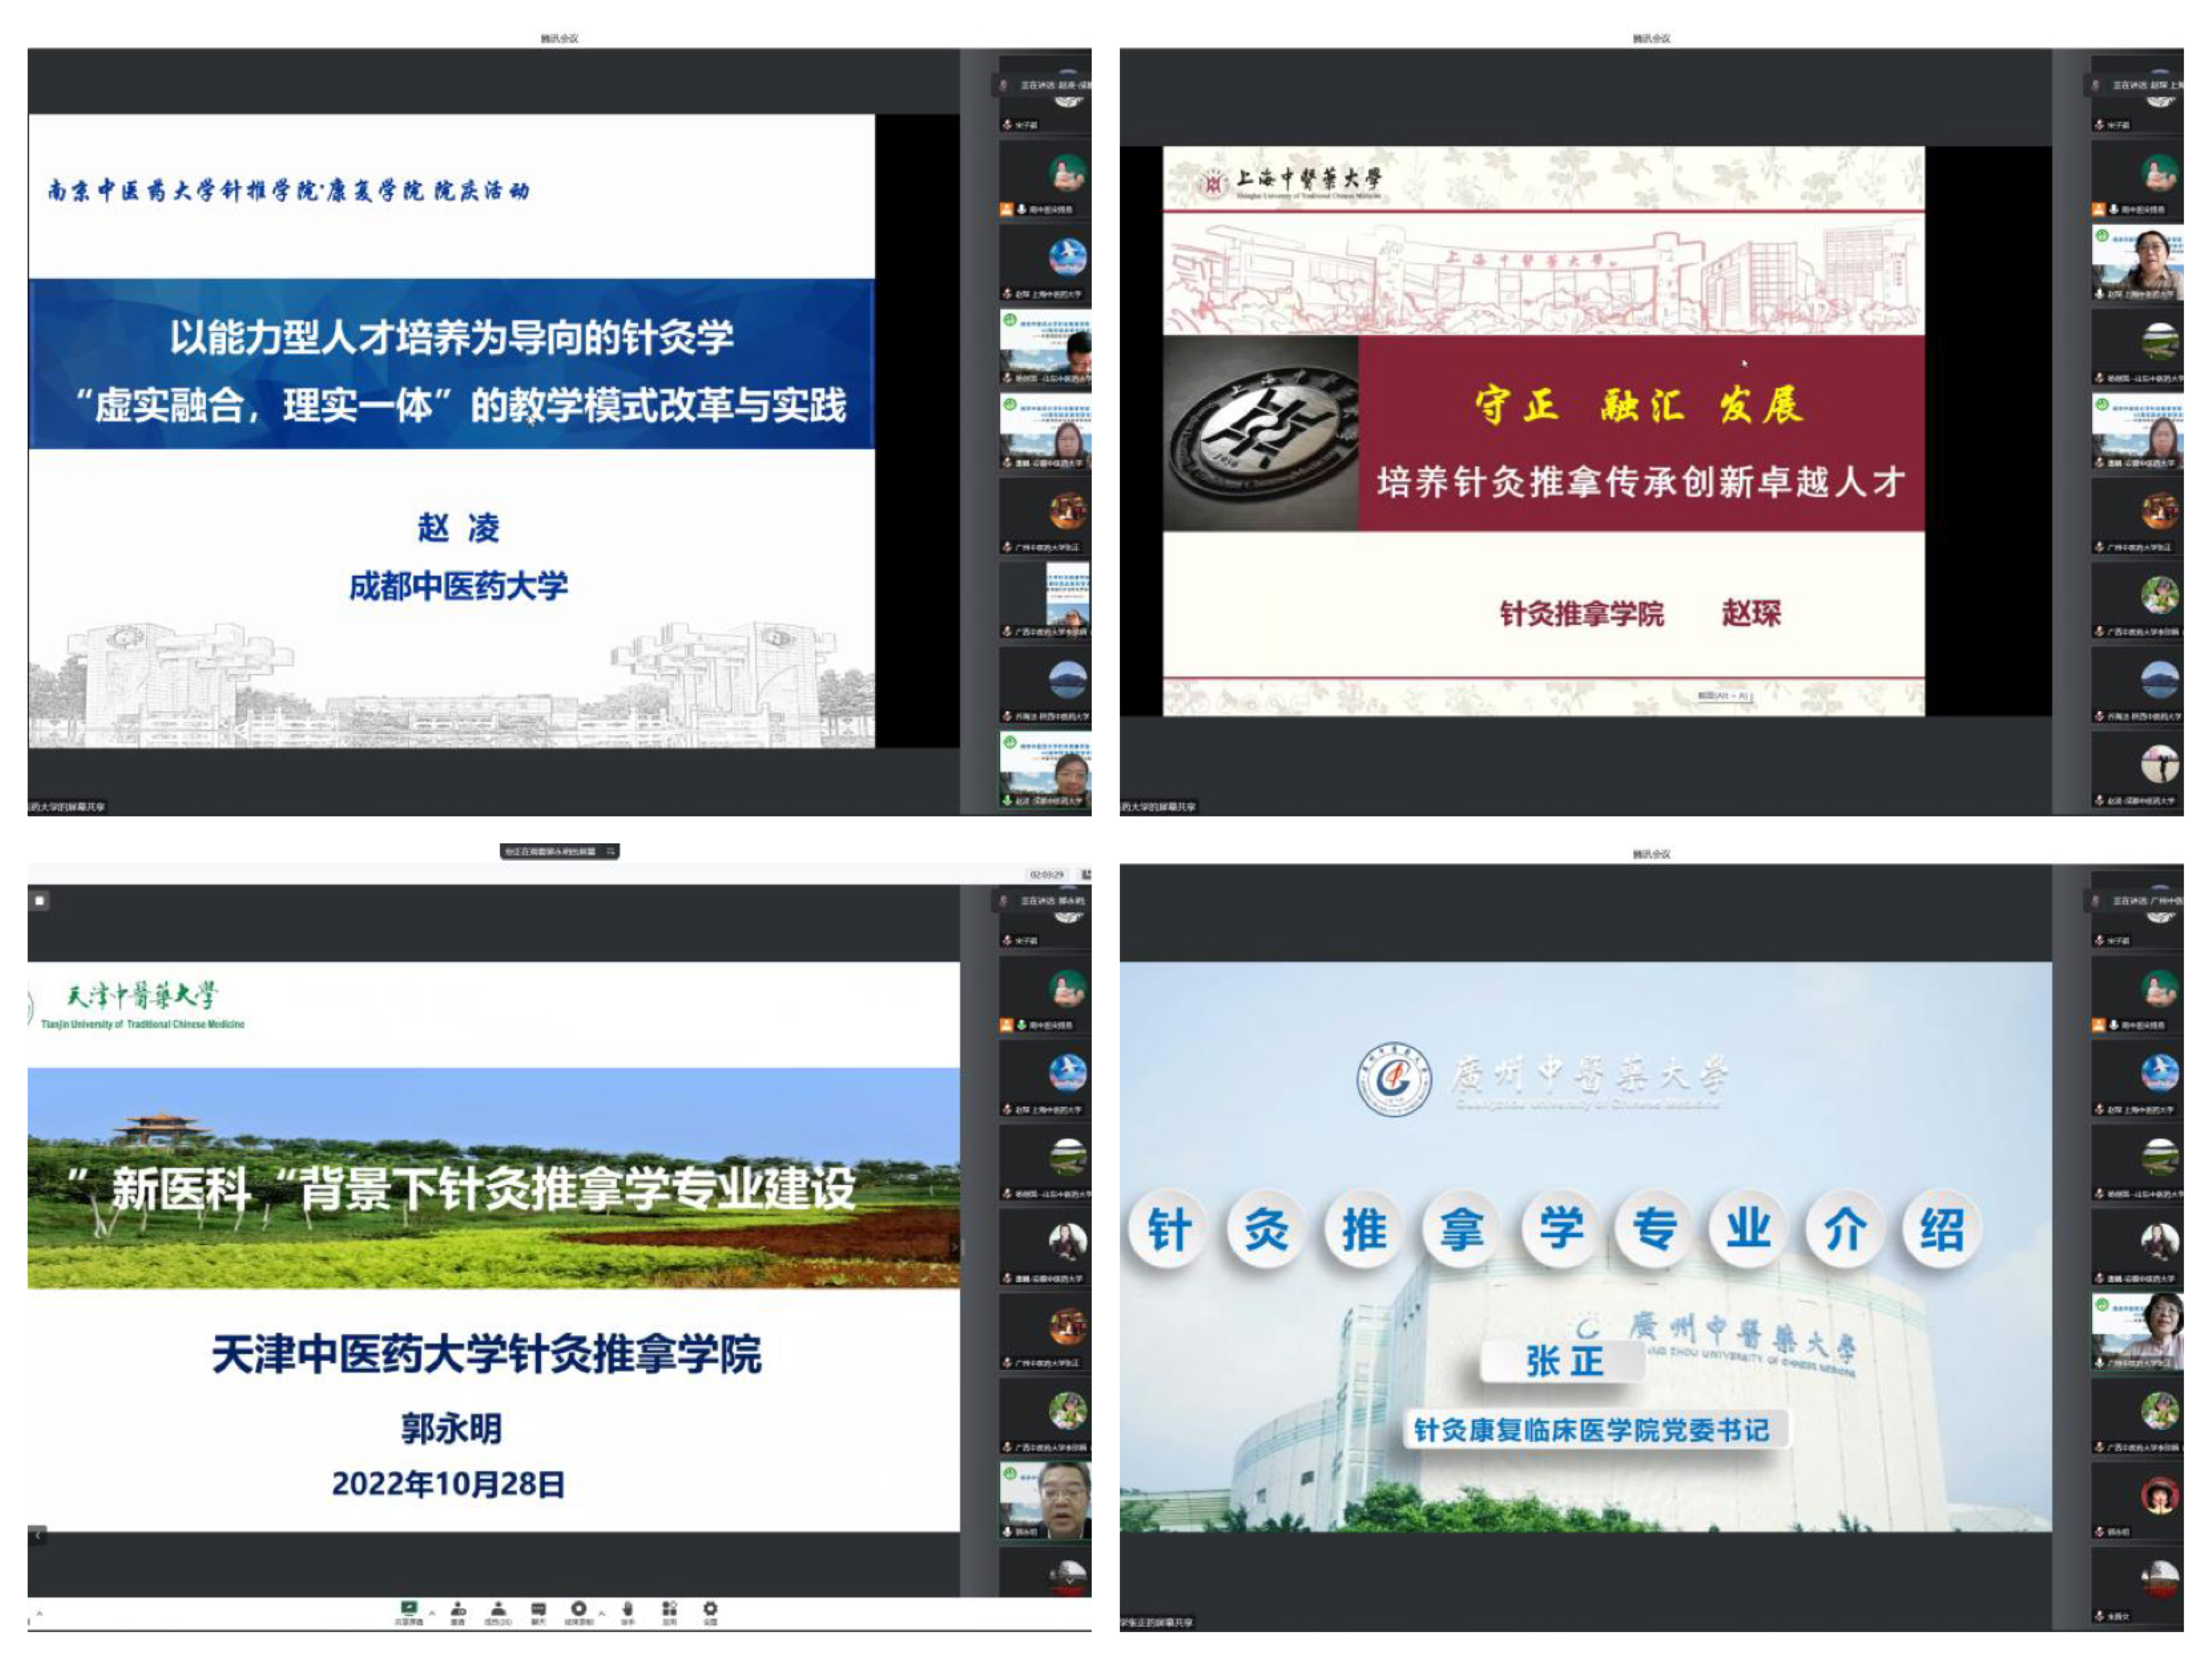Click the switch icon on the viewing-screen banner
The width and height of the screenshot is (2212, 1659).
610,851
